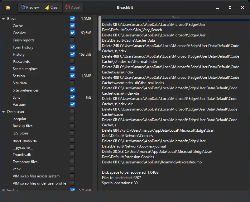Screen dimensions: 250x202
Task: Enable the Thumbs.db checkbox
Action: pos(72,155)
